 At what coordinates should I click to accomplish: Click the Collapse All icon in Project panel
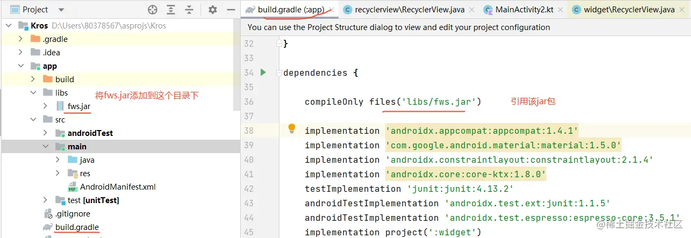click(x=188, y=10)
